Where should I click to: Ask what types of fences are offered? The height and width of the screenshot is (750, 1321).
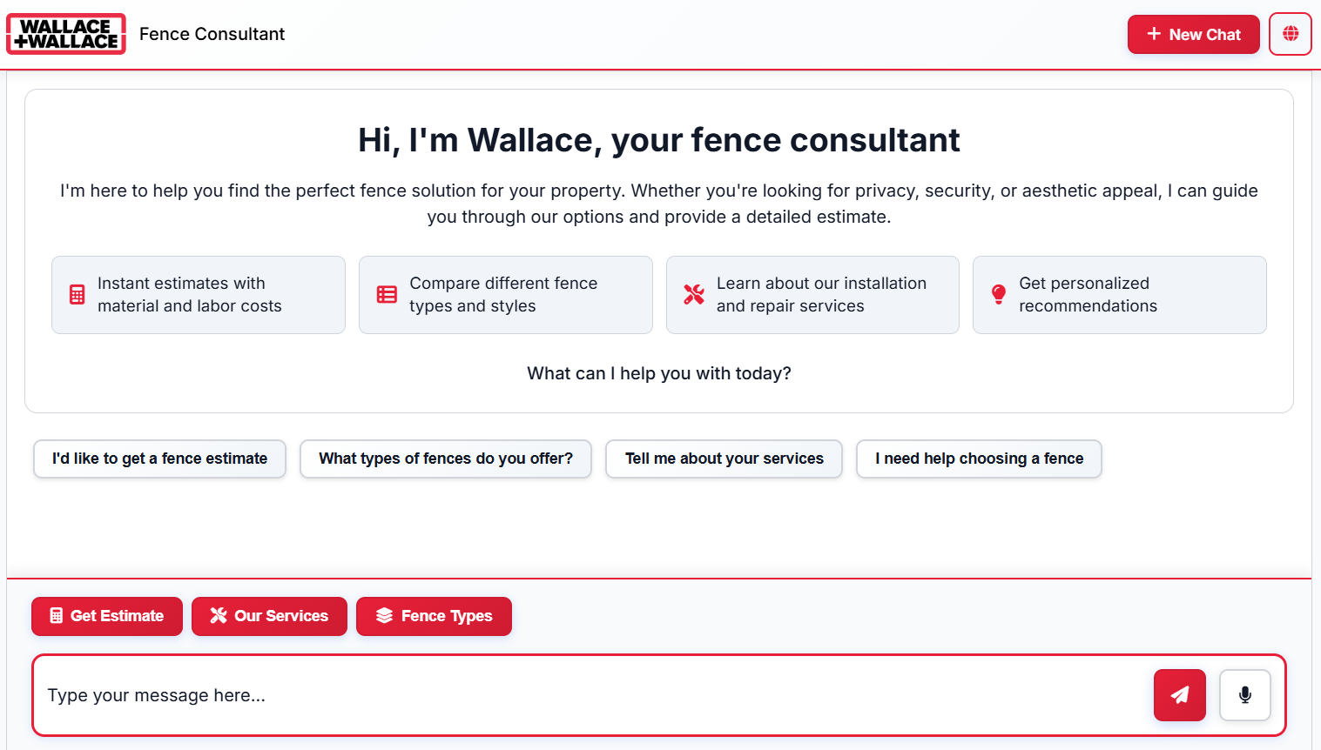click(x=445, y=459)
